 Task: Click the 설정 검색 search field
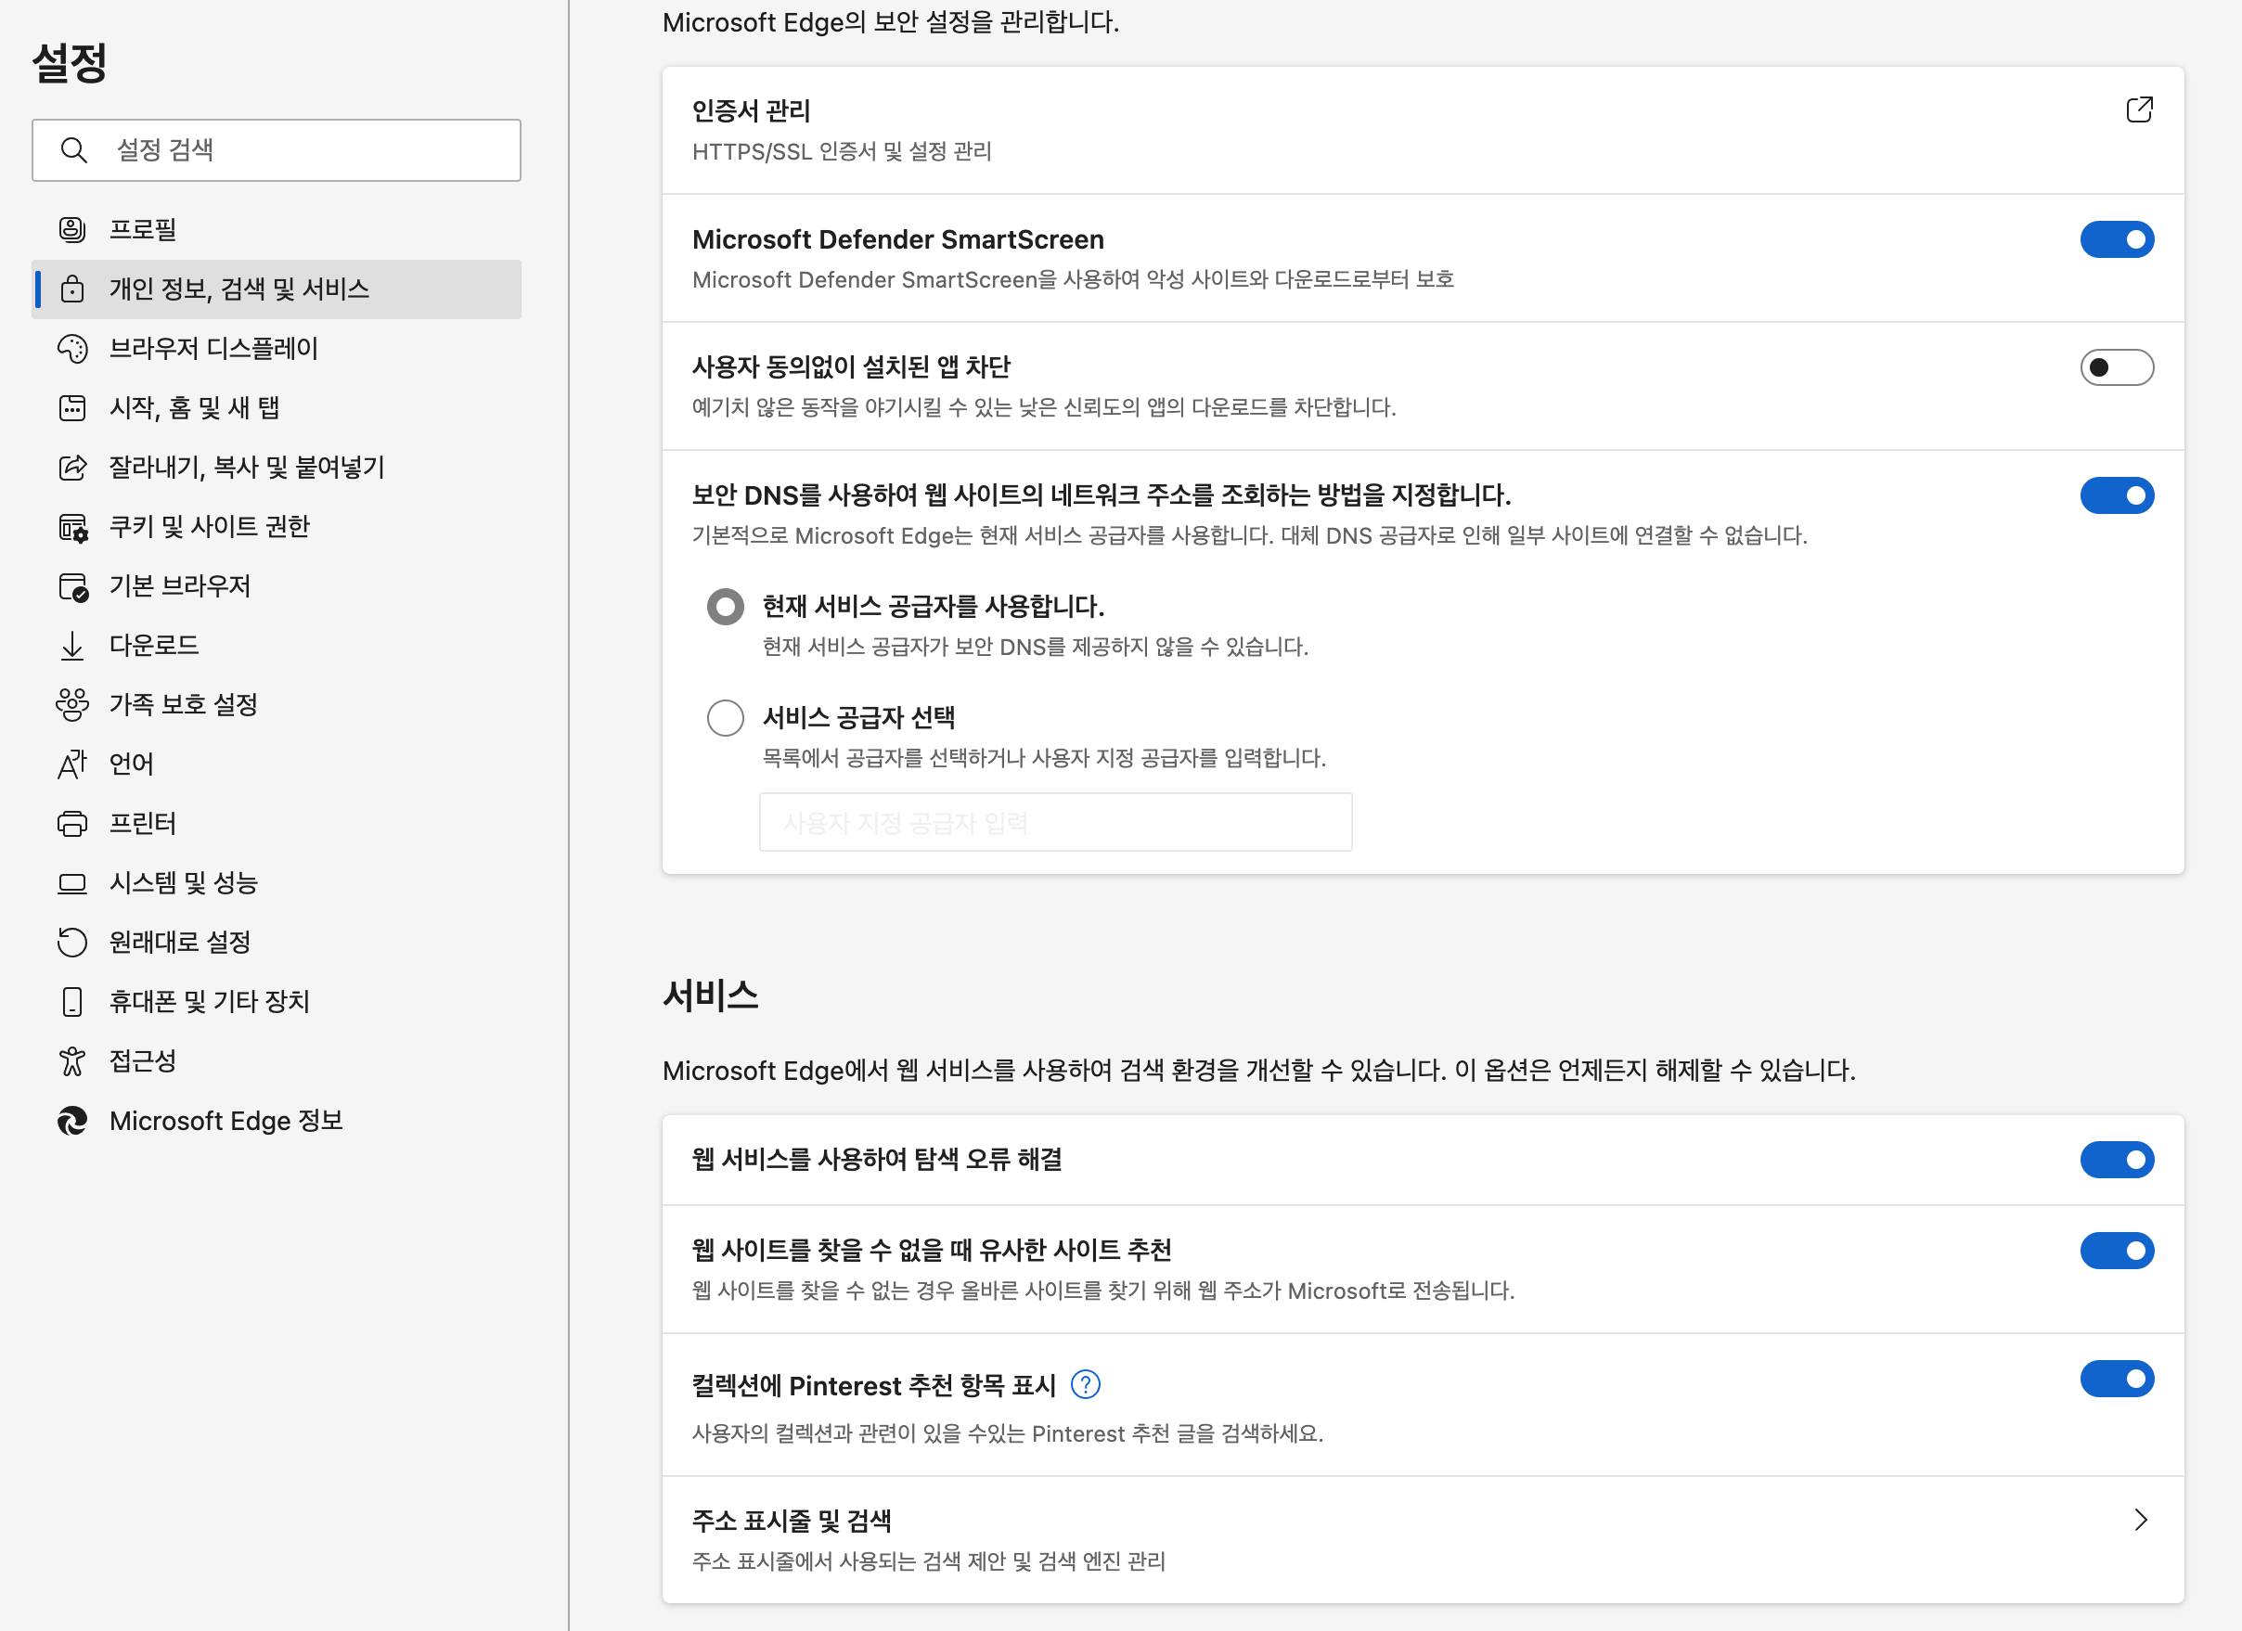pos(297,150)
